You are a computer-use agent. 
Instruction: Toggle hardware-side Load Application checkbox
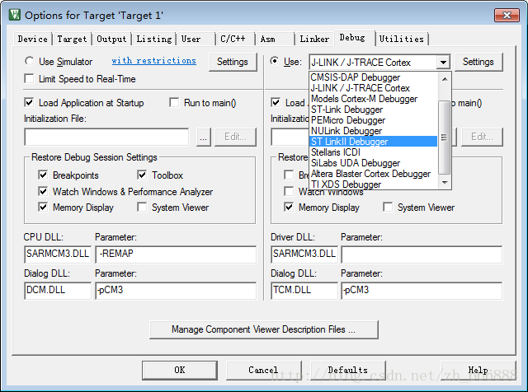coord(276,103)
